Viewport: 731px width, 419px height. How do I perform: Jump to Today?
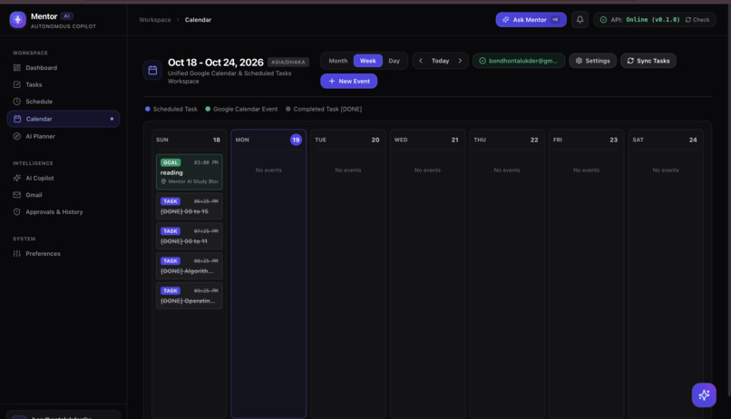click(x=440, y=61)
